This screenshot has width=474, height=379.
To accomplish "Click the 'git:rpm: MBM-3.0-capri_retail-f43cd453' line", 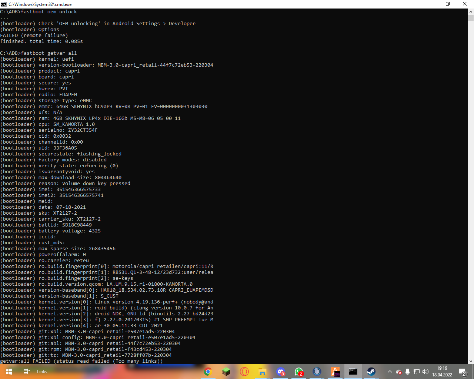I will (x=86, y=349).
